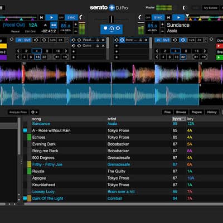Increase the right deck tempo with plus

[x=162, y=25]
